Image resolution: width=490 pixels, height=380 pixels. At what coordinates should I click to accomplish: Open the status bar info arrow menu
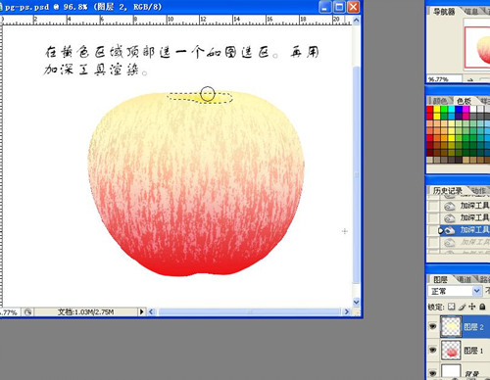click(x=141, y=311)
